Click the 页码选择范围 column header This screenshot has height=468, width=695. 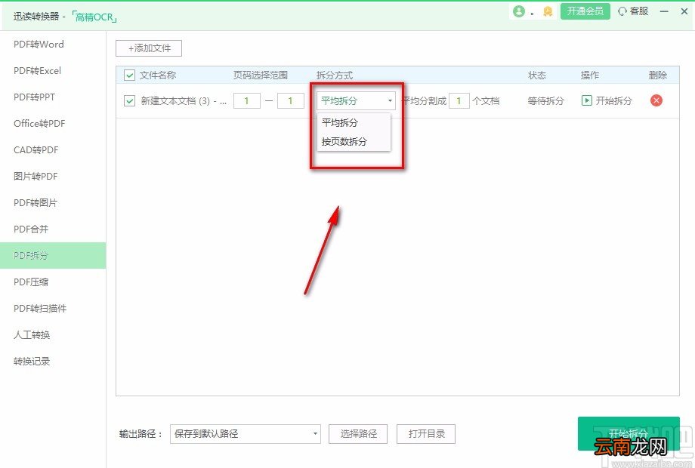(261, 75)
